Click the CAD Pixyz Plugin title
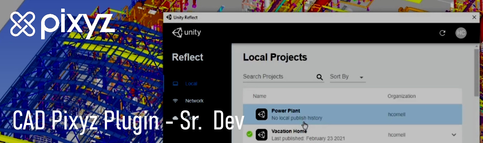This screenshot has width=483, height=143. [128, 121]
